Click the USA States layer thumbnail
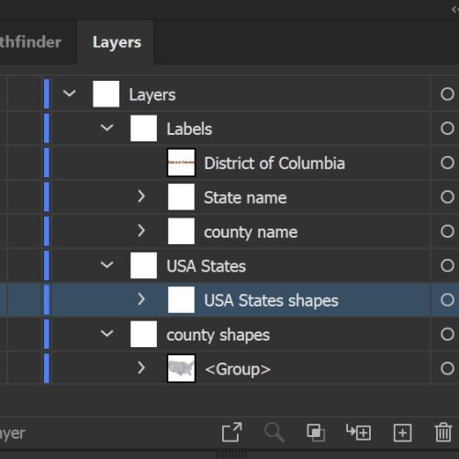 click(143, 265)
